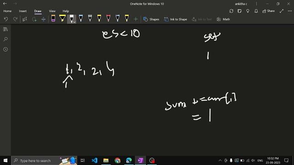294x165 pixels.
Task: Show notebooks navigation pane icon
Action: (6, 29)
